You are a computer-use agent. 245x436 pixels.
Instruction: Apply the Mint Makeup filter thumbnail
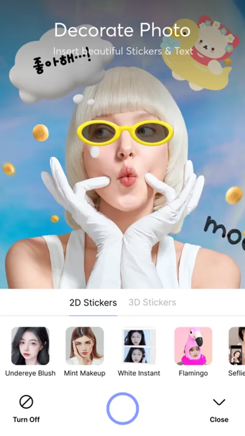point(85,346)
